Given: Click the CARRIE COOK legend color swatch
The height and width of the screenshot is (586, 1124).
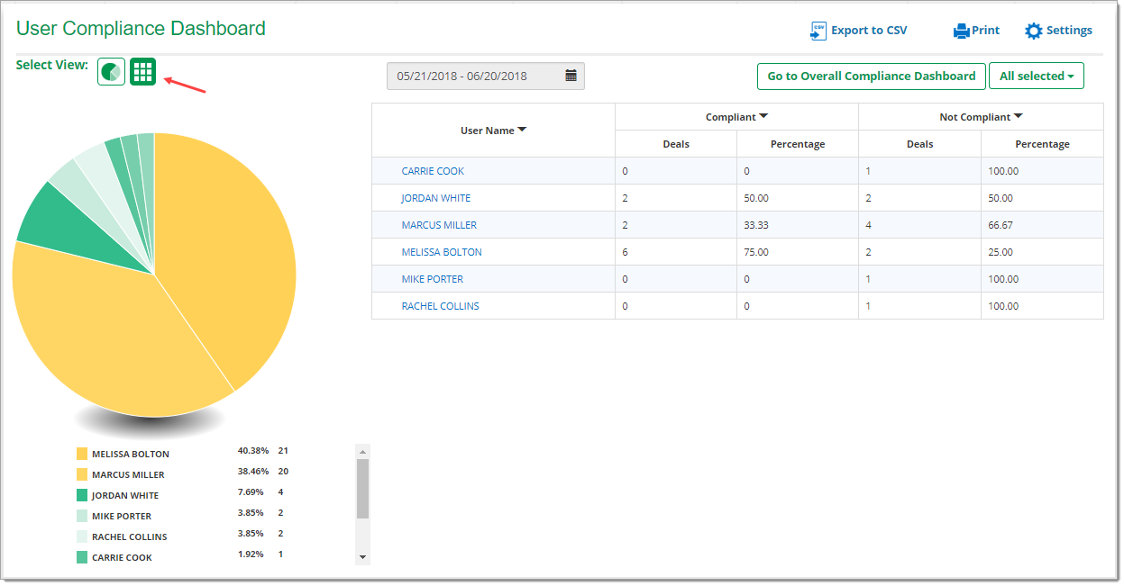Looking at the screenshot, I should tap(82, 557).
